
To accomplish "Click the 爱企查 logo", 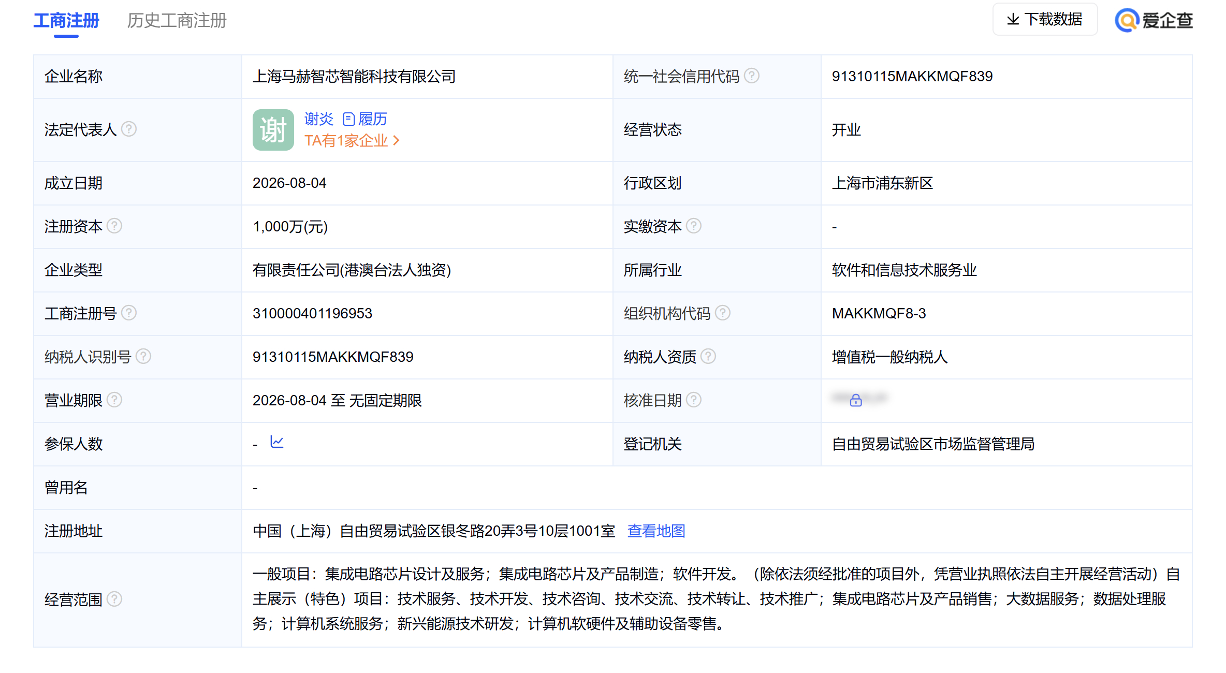I will [1154, 21].
